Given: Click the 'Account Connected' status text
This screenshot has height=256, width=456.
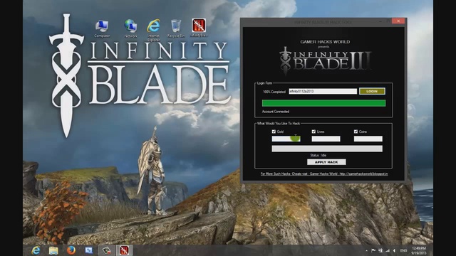Looking at the screenshot, I should [276, 112].
